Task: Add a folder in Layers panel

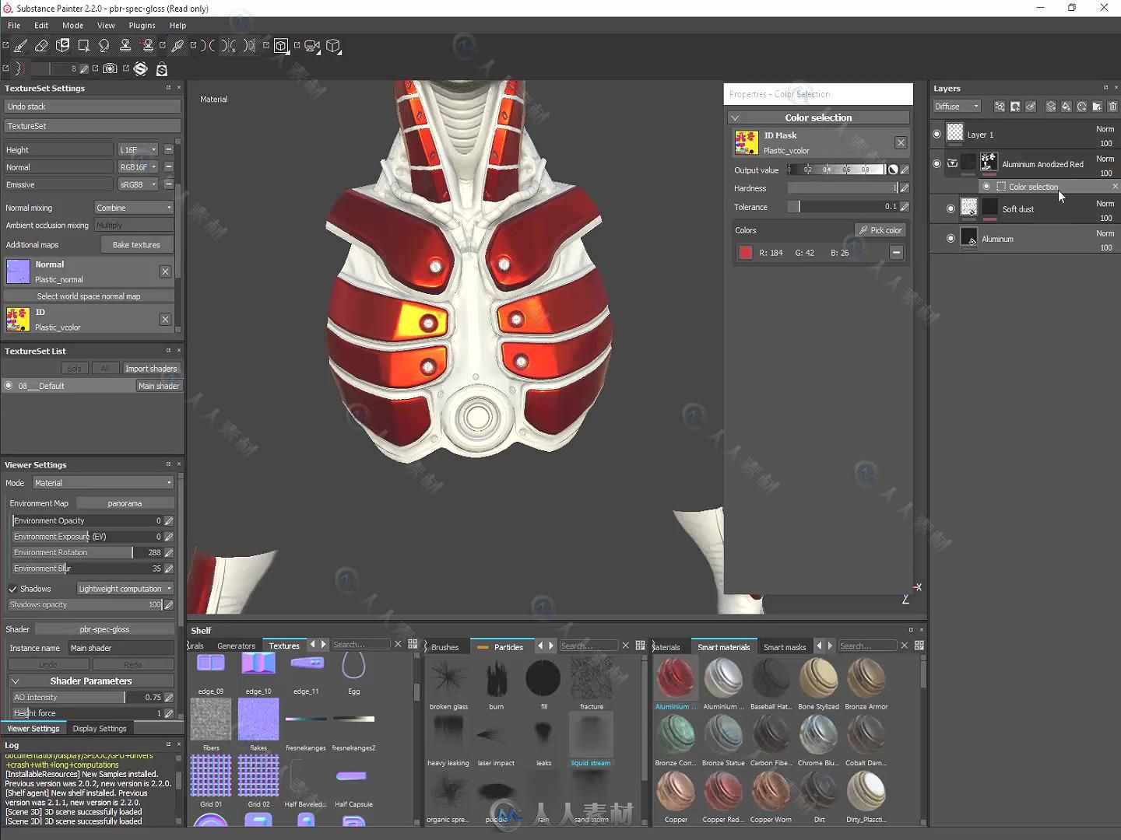Action: click(x=1097, y=107)
